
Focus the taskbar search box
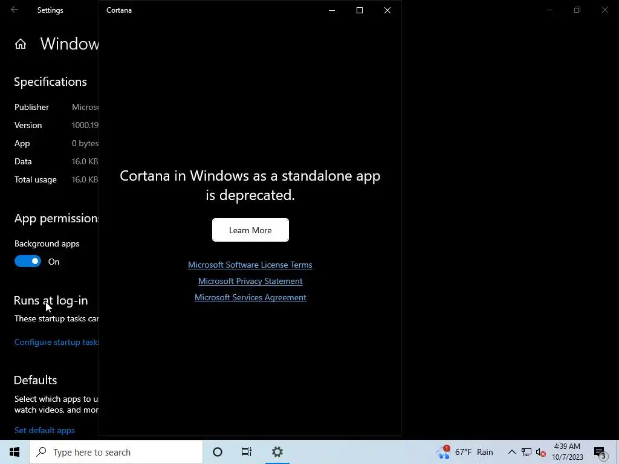(116, 452)
